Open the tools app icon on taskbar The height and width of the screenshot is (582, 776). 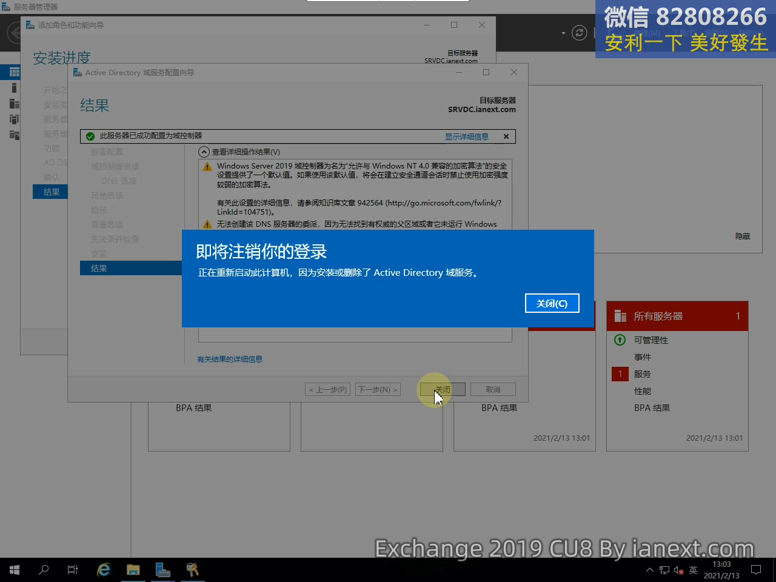192,570
